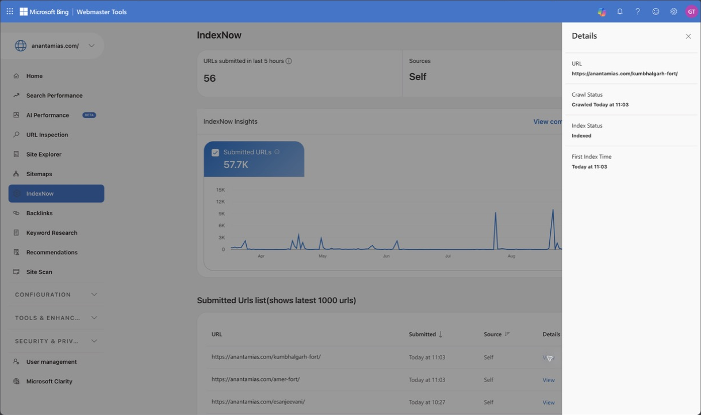Toggle the Submitted URLs checkbox

pos(215,153)
